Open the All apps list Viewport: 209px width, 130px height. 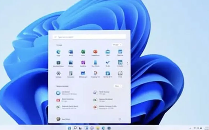[117, 45]
